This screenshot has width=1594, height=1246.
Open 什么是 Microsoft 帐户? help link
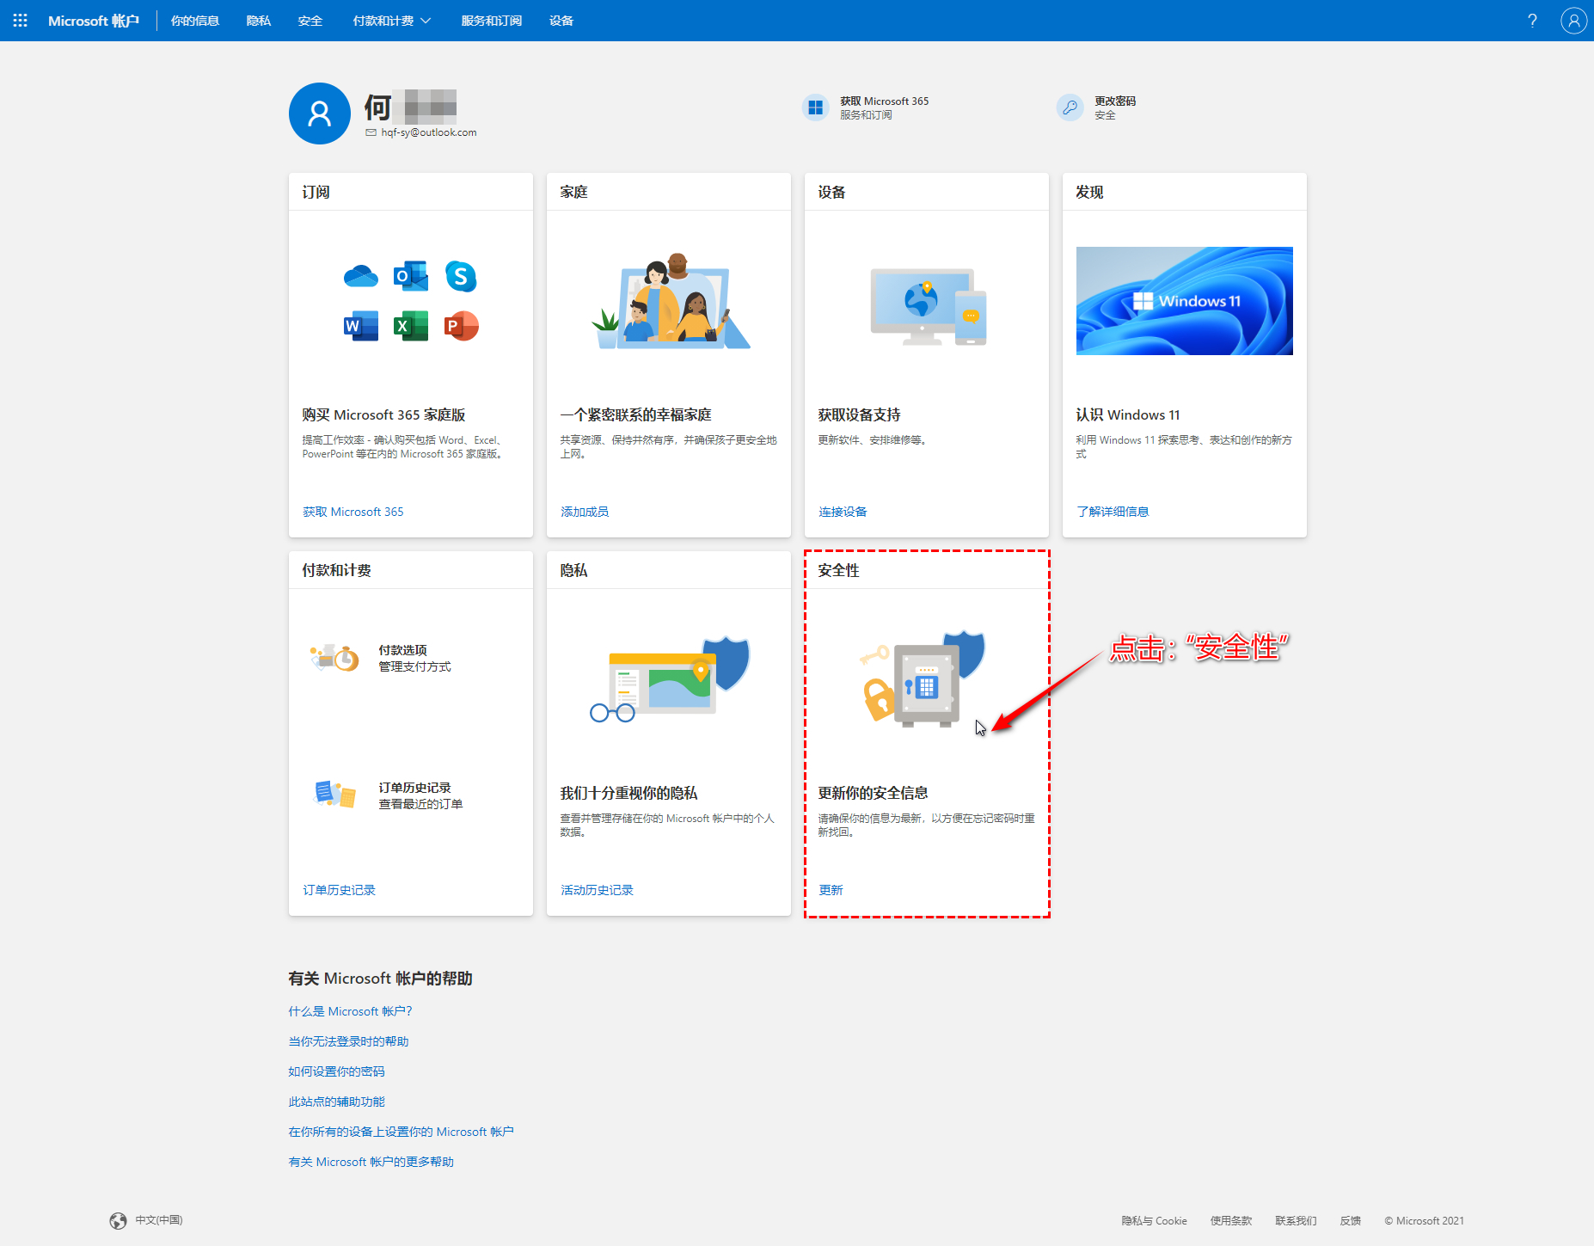(x=351, y=1011)
